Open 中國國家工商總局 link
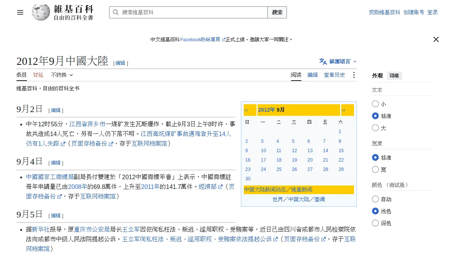 (x=50, y=177)
